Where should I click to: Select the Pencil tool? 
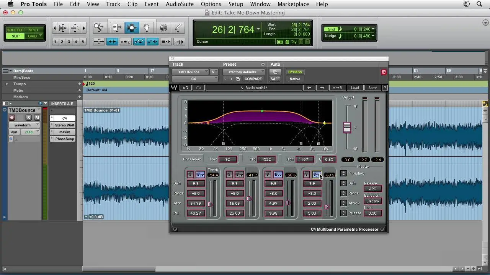coord(178,27)
